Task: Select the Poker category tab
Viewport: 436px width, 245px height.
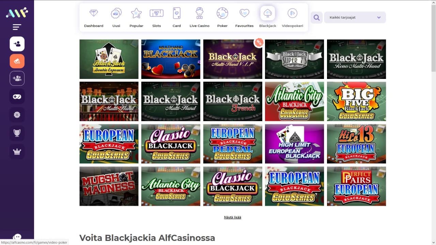Action: pos(222,18)
